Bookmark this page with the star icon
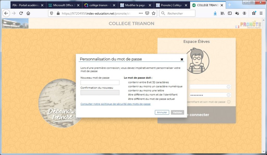Viewport: 267px width, 155px height. click(x=154, y=13)
